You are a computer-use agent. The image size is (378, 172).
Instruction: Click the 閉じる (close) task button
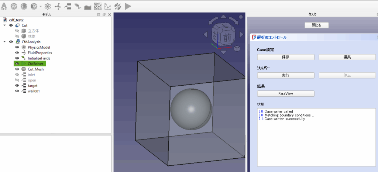point(316,25)
